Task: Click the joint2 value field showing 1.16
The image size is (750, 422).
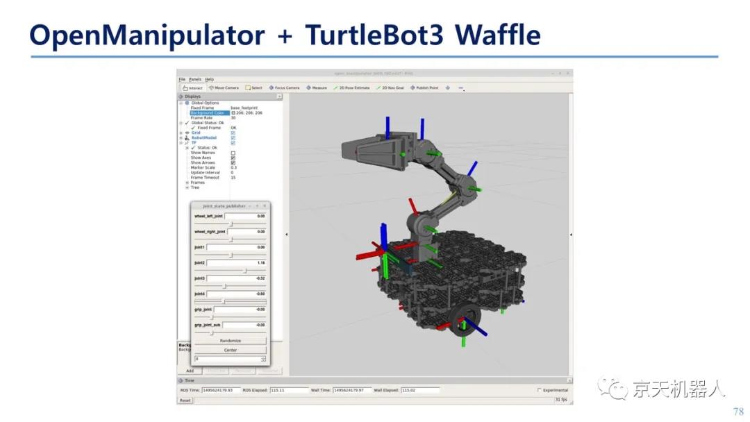Action: (237, 263)
